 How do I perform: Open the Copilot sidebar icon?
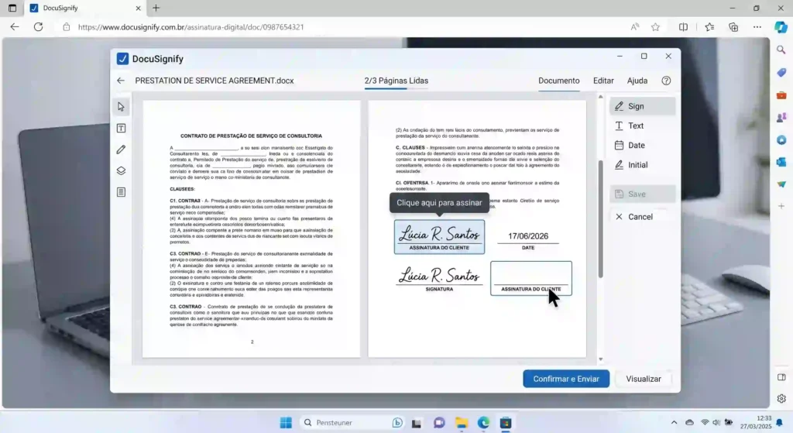coord(781,27)
